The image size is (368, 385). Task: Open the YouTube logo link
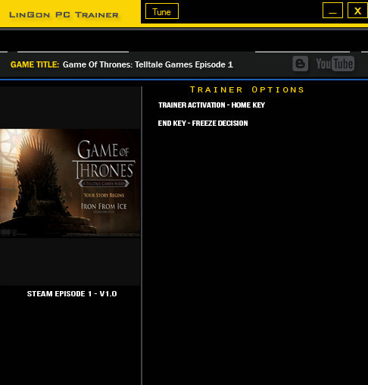coord(335,64)
